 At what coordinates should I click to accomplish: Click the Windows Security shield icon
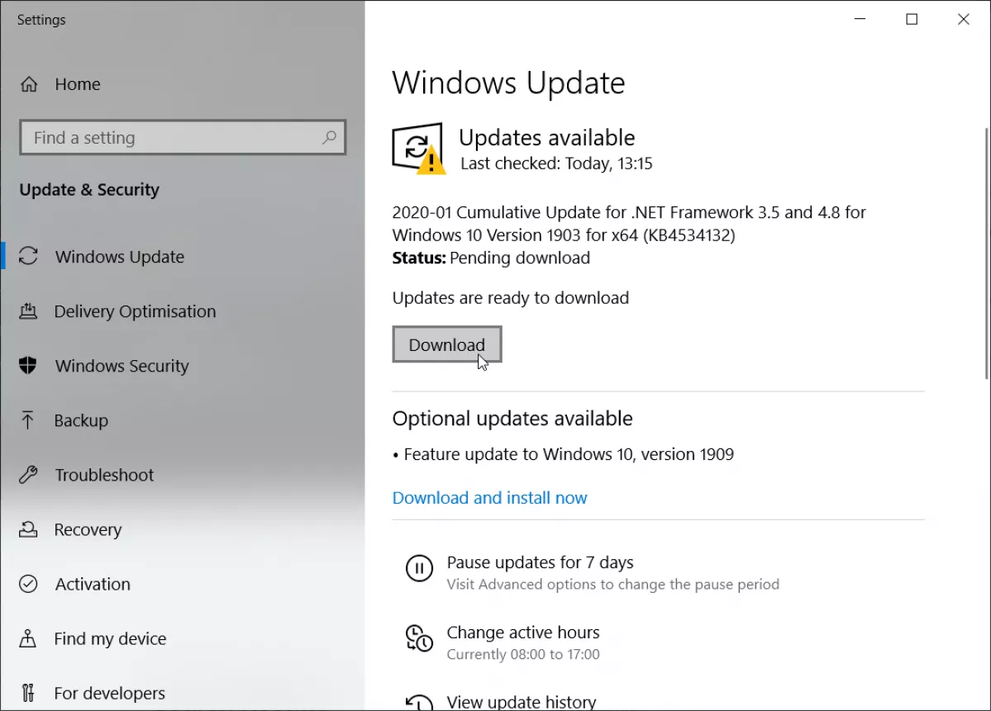28,366
